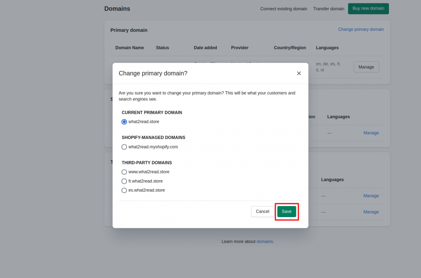Choose what2read.myshopify.com as primary domain
This screenshot has width=421, height=278.
[124, 147]
